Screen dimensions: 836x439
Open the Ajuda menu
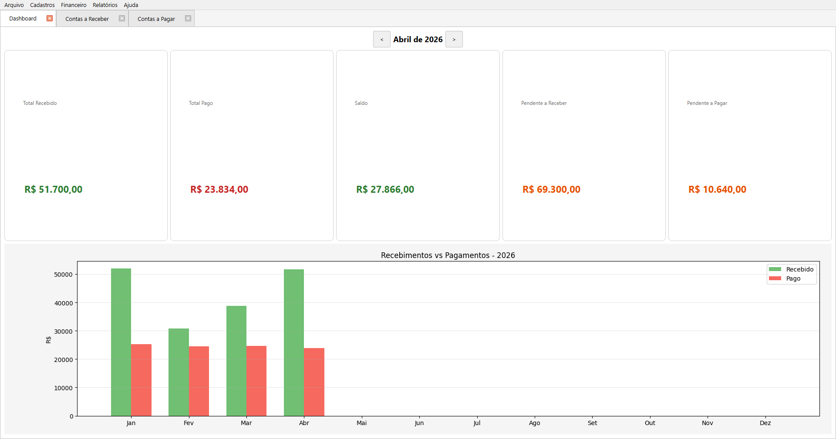tap(131, 5)
